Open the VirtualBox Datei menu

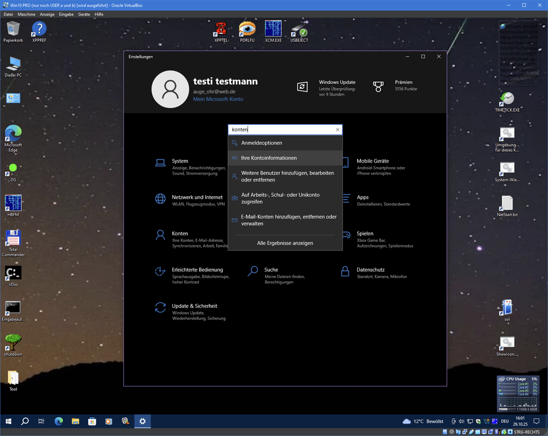(8, 14)
